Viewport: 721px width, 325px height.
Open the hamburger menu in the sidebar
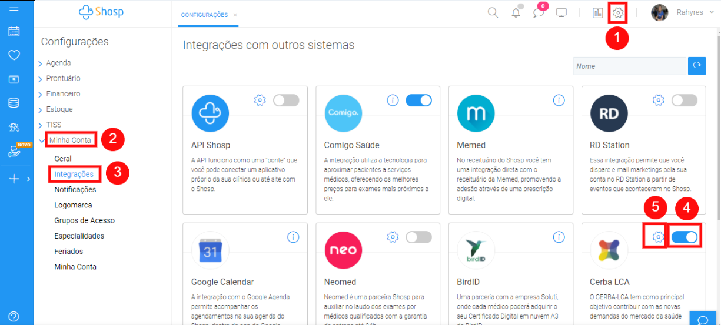click(14, 8)
